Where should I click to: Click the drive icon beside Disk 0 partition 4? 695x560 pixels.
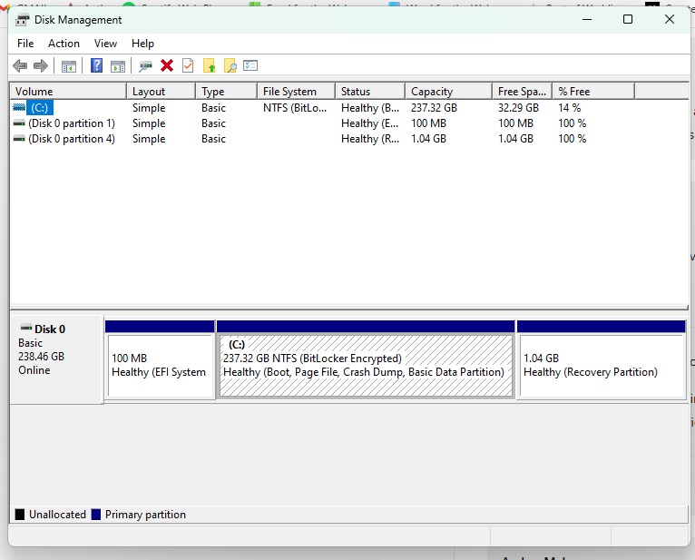19,139
